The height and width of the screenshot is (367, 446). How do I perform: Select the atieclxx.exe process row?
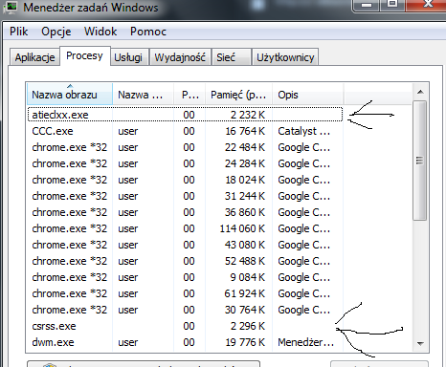coord(185,115)
